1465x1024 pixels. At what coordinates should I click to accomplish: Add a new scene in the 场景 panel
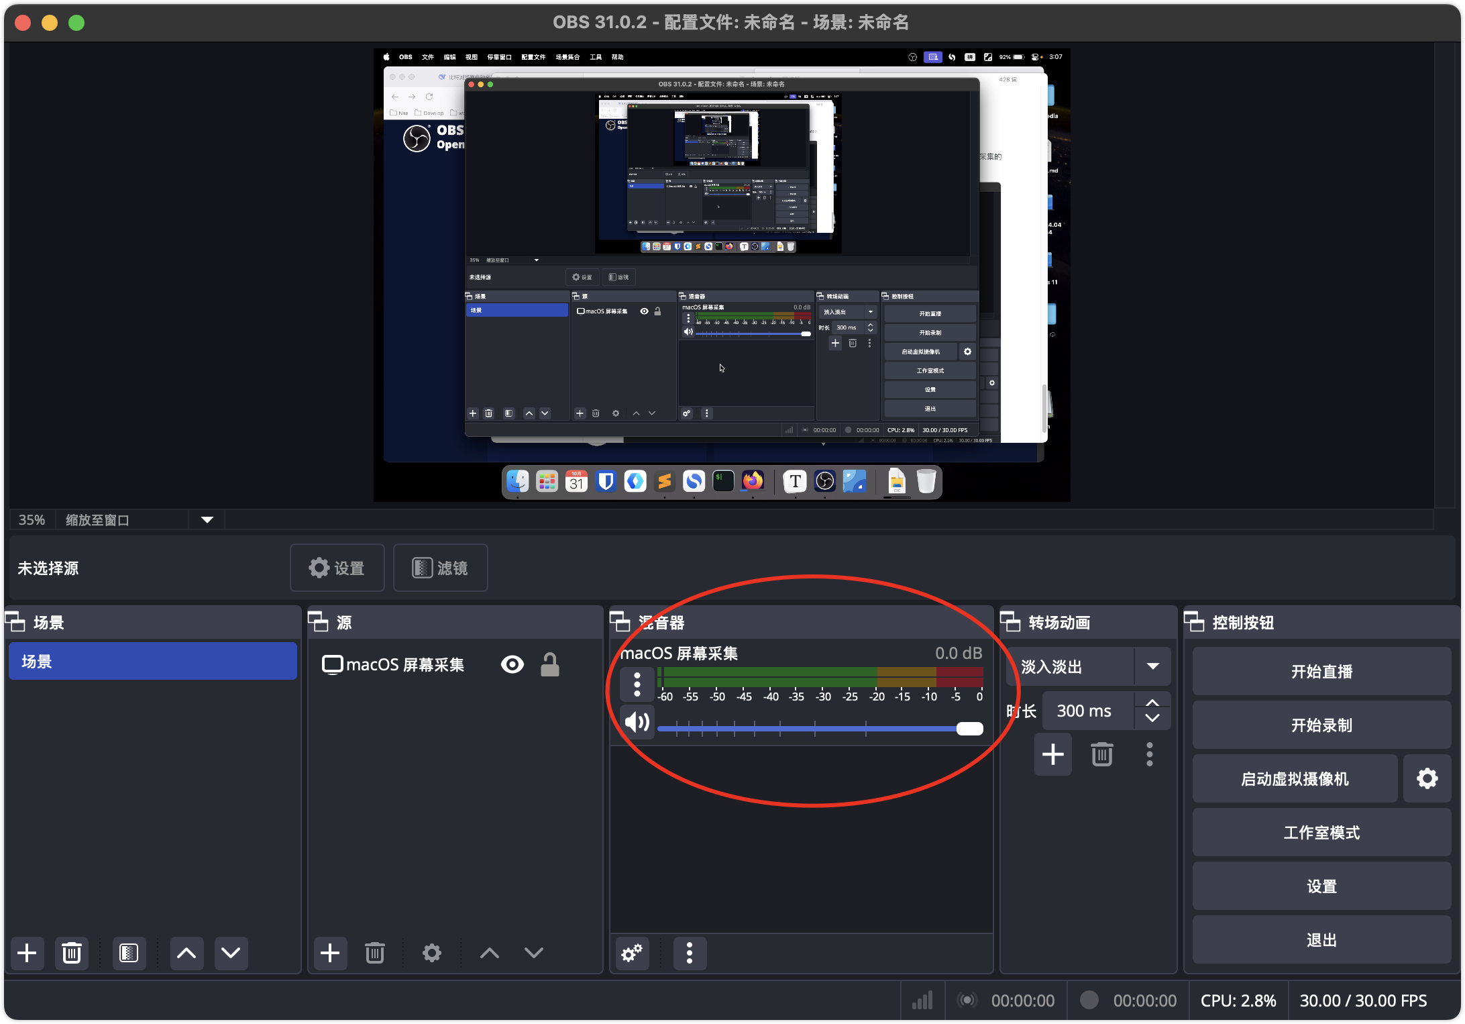click(27, 953)
